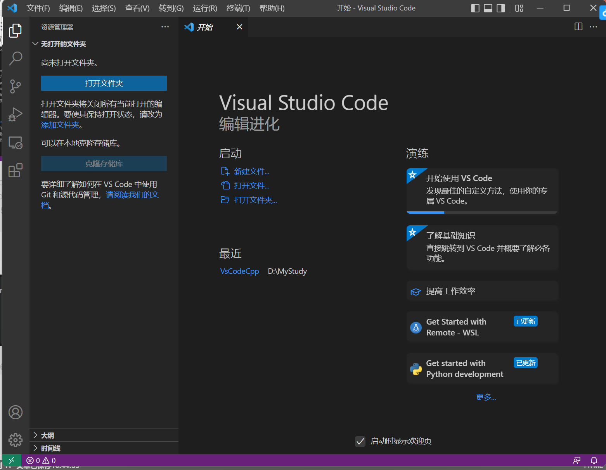Image resolution: width=606 pixels, height=470 pixels.
Task: Open editor more actions ellipsis
Action: click(594, 27)
